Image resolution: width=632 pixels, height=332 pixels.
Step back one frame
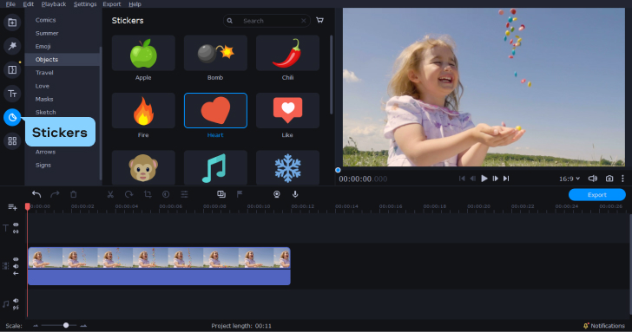[473, 179]
